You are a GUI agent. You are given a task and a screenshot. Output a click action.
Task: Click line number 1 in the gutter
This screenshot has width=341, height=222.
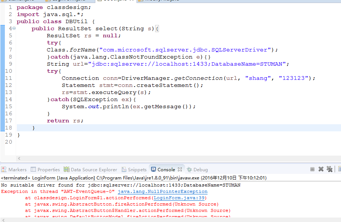pyautogui.click(x=10, y=7)
